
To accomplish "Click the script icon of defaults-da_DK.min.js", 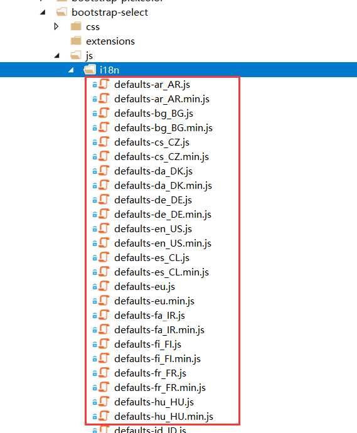I will (104, 185).
